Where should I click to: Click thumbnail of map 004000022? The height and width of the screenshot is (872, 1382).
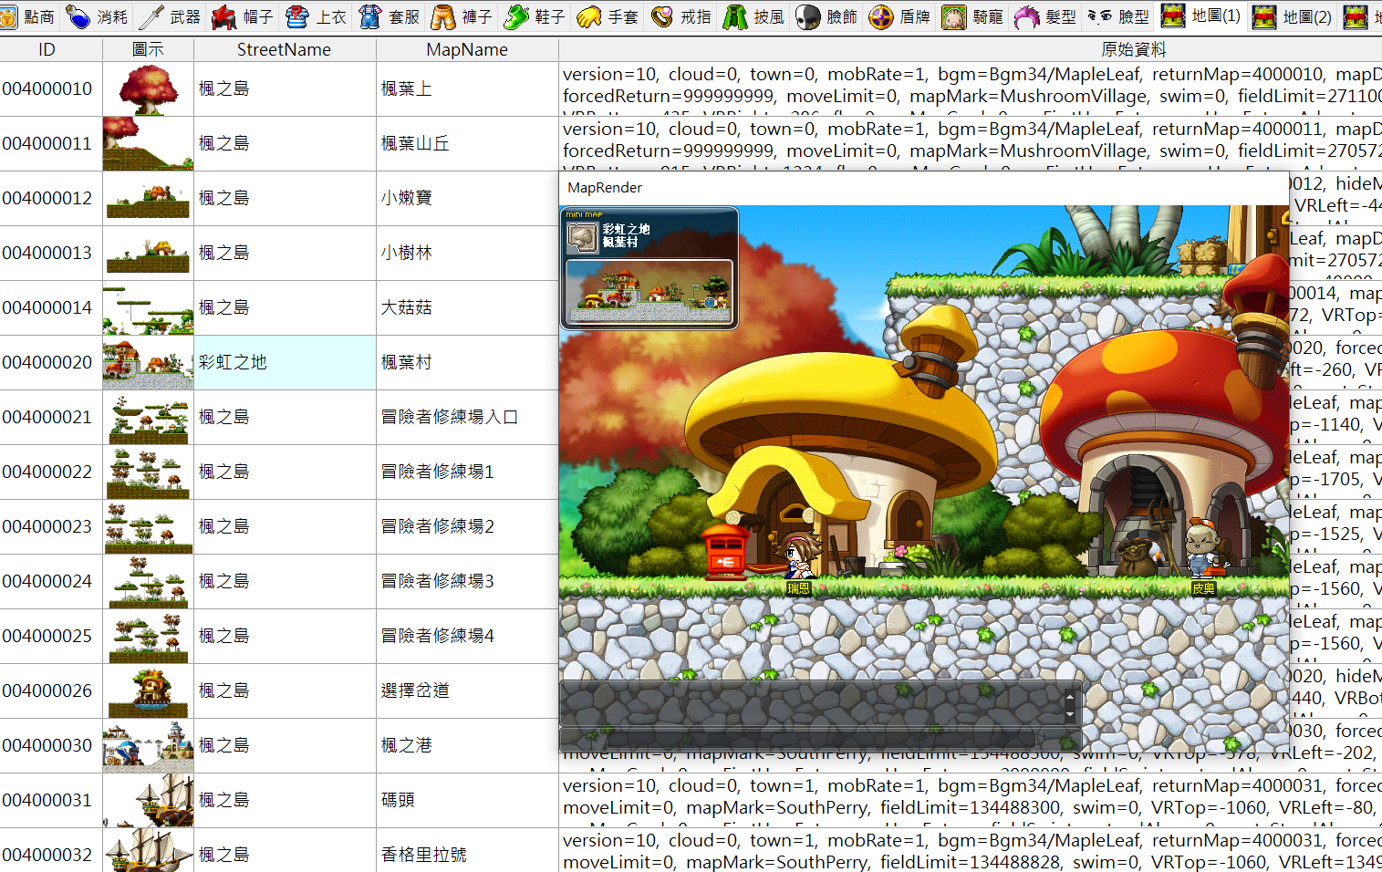[x=148, y=472]
